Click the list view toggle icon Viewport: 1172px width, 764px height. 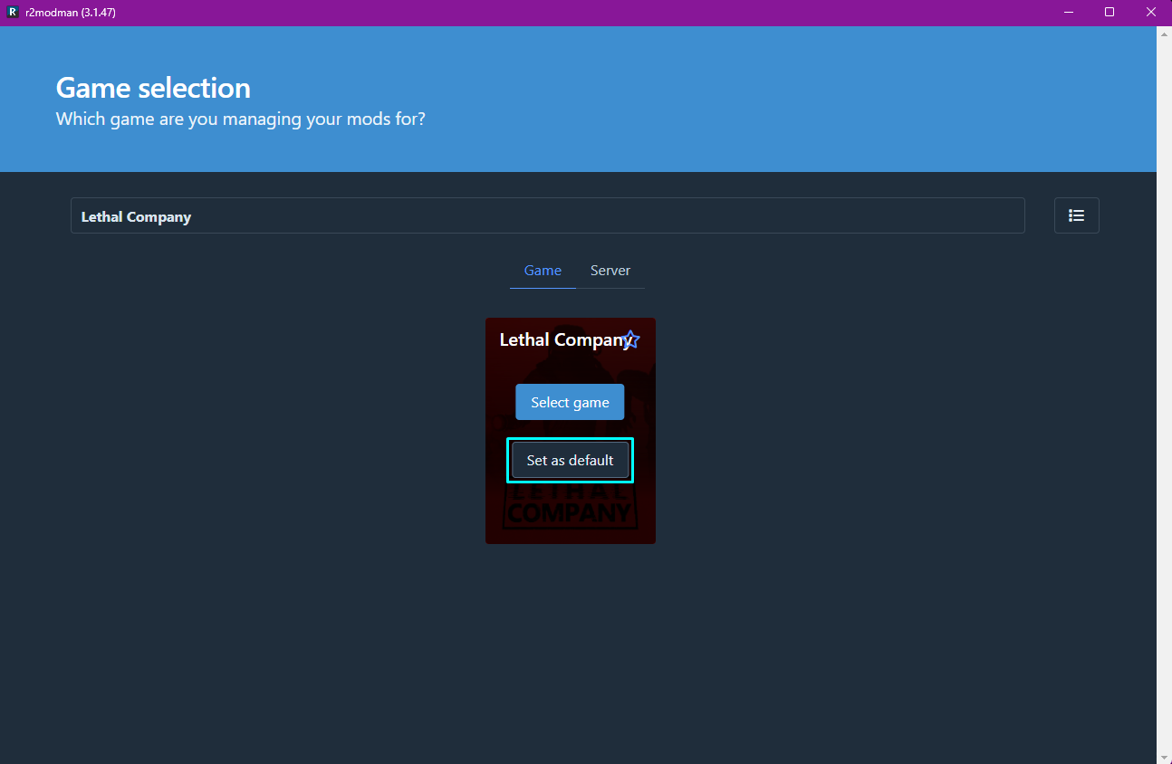[x=1076, y=215]
